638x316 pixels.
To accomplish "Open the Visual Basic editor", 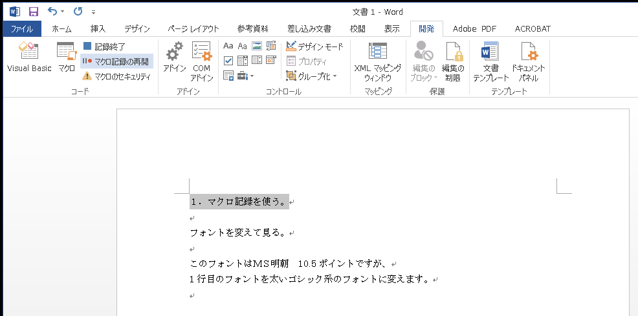I will pos(29,58).
